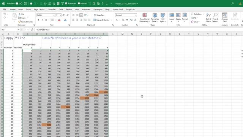
Task: Click the Search magnifier in the title bar
Action: (x=233, y=3)
